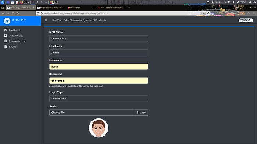Bookmark this page with the star
The width and height of the screenshot is (257, 144).
tap(208, 14)
